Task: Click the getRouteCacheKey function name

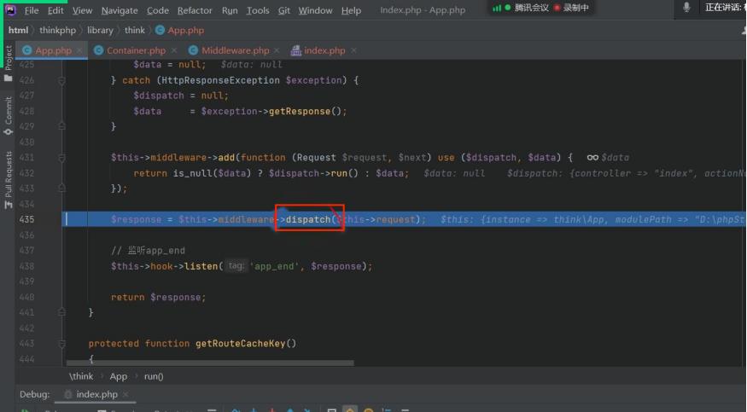Action: click(x=240, y=344)
